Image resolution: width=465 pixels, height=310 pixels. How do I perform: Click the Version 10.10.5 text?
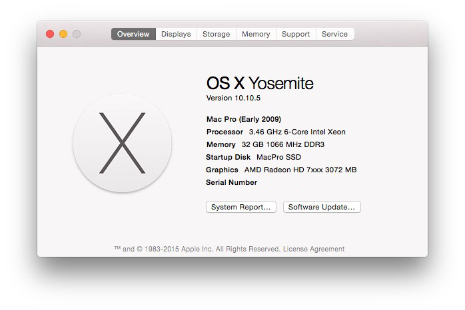pyautogui.click(x=233, y=98)
